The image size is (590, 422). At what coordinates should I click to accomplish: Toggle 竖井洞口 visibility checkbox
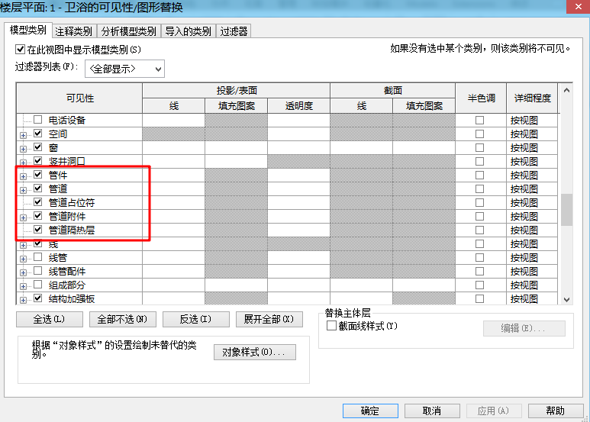pyautogui.click(x=37, y=160)
